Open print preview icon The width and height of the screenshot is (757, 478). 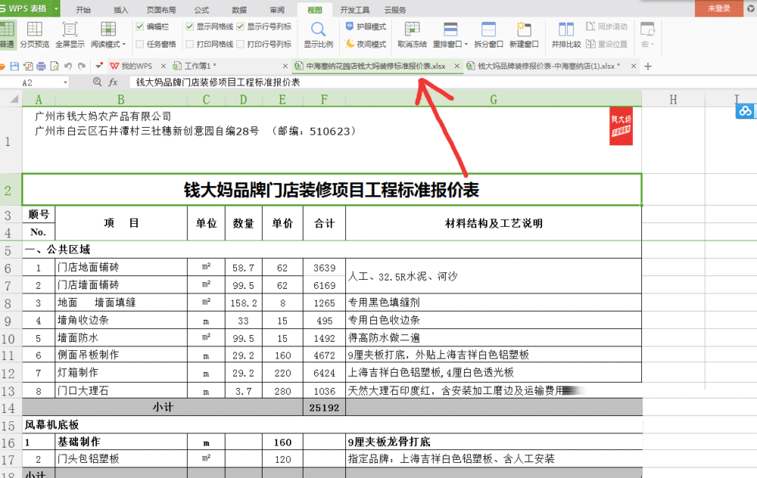[x=55, y=66]
